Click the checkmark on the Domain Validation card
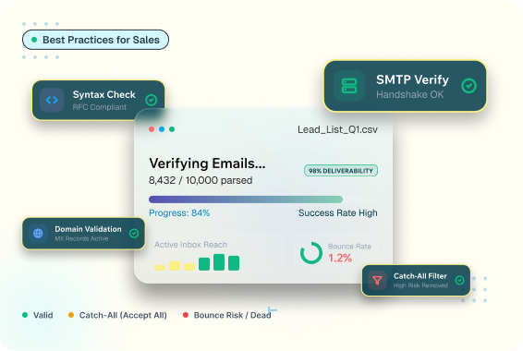 click(134, 234)
